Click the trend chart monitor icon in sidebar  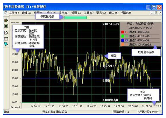6,26
